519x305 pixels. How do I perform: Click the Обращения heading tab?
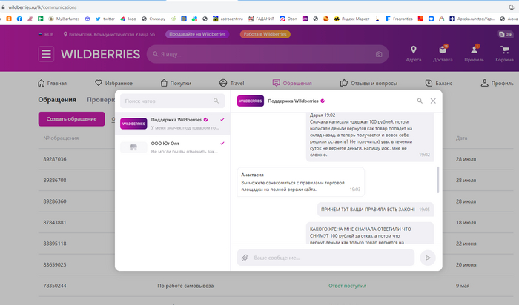[57, 99]
